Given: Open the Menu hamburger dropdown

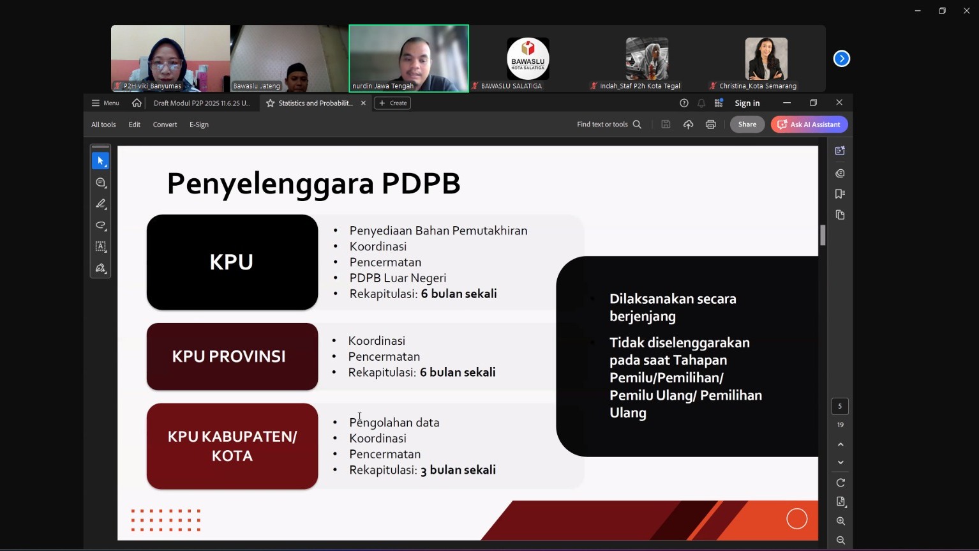Looking at the screenshot, I should [105, 103].
